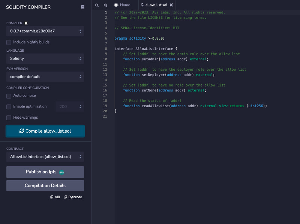The height and width of the screenshot is (224, 300).
Task: Click the empty line 21 in editor
Action: 207,116
